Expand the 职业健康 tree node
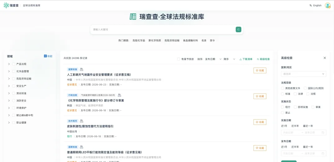Screen dimensions: 334x162 point(9,122)
